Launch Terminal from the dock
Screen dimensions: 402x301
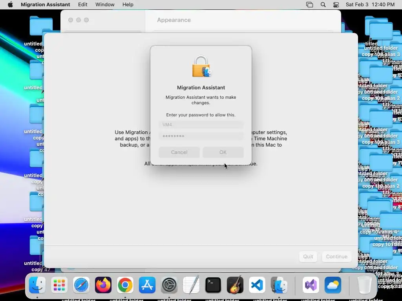213,285
